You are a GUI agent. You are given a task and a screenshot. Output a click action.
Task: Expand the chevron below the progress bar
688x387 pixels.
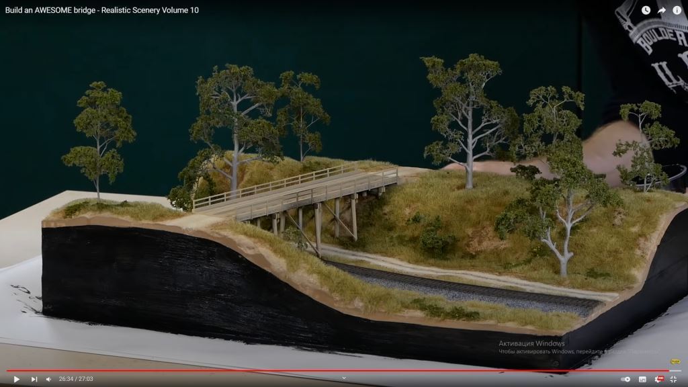tap(344, 378)
